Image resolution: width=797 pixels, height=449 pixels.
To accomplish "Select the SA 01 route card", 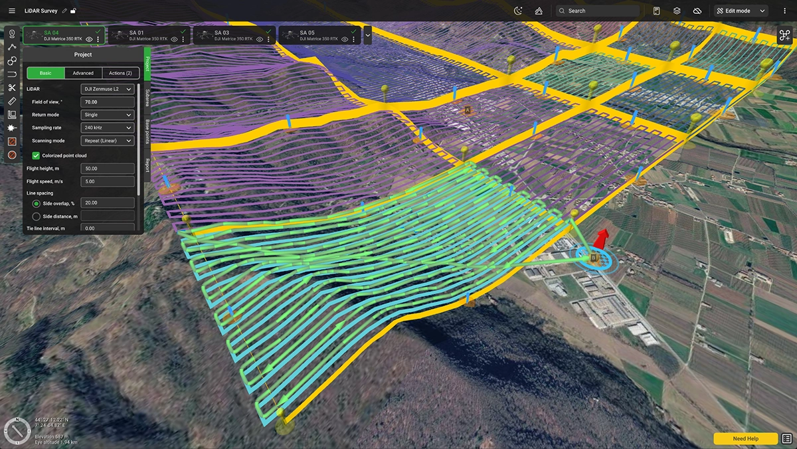I will click(148, 35).
